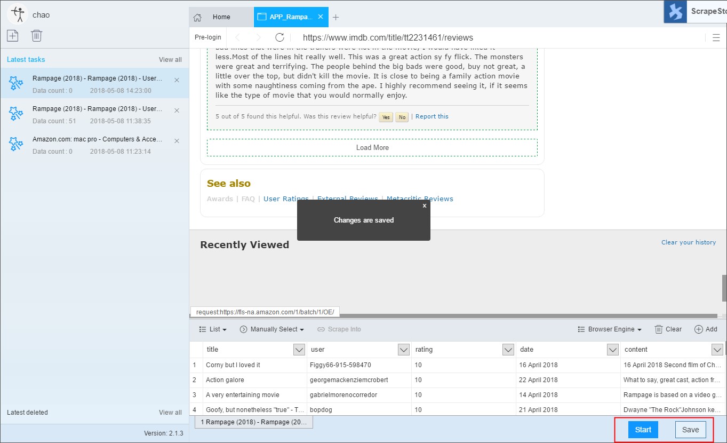
Task: Expand the content column dropdown arrow
Action: (717, 350)
